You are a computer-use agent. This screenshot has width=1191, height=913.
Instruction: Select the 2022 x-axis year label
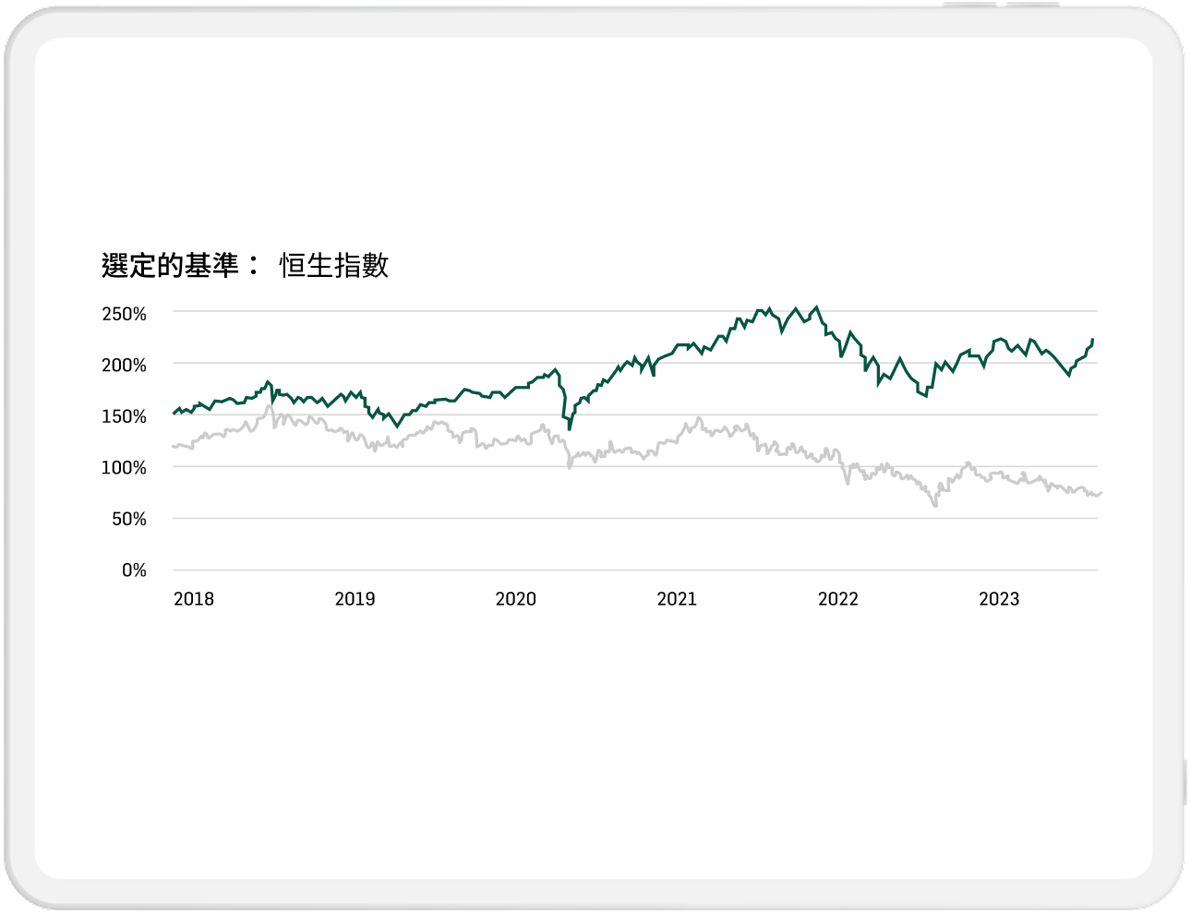(x=837, y=599)
